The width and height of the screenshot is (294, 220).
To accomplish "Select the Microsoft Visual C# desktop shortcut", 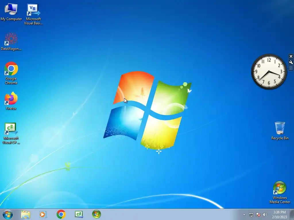I will point(11,133).
